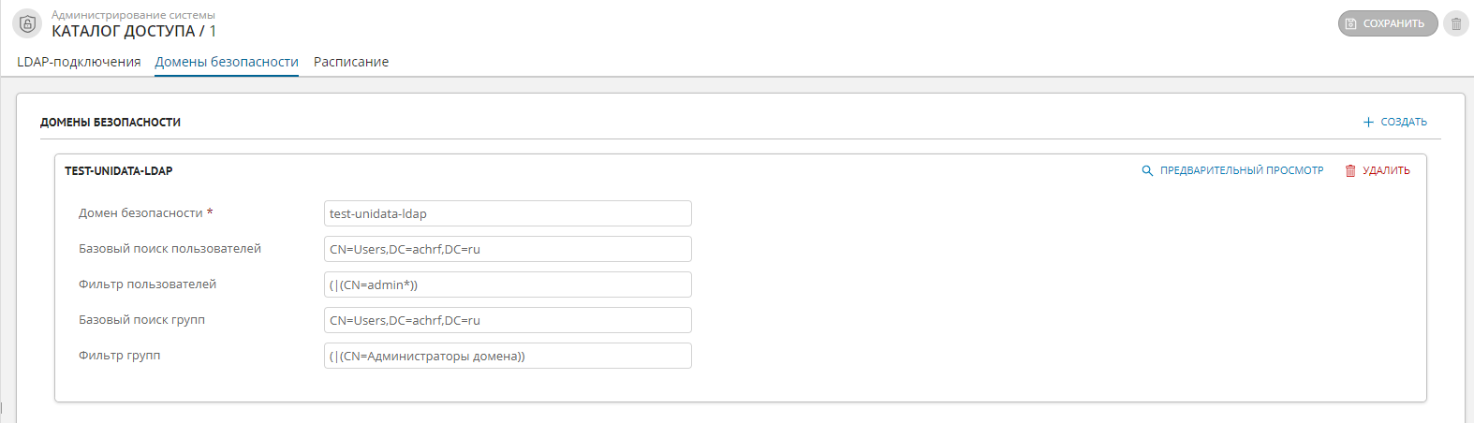Click the Базовый поиск пользователей input field
The image size is (1474, 423).
tap(508, 249)
